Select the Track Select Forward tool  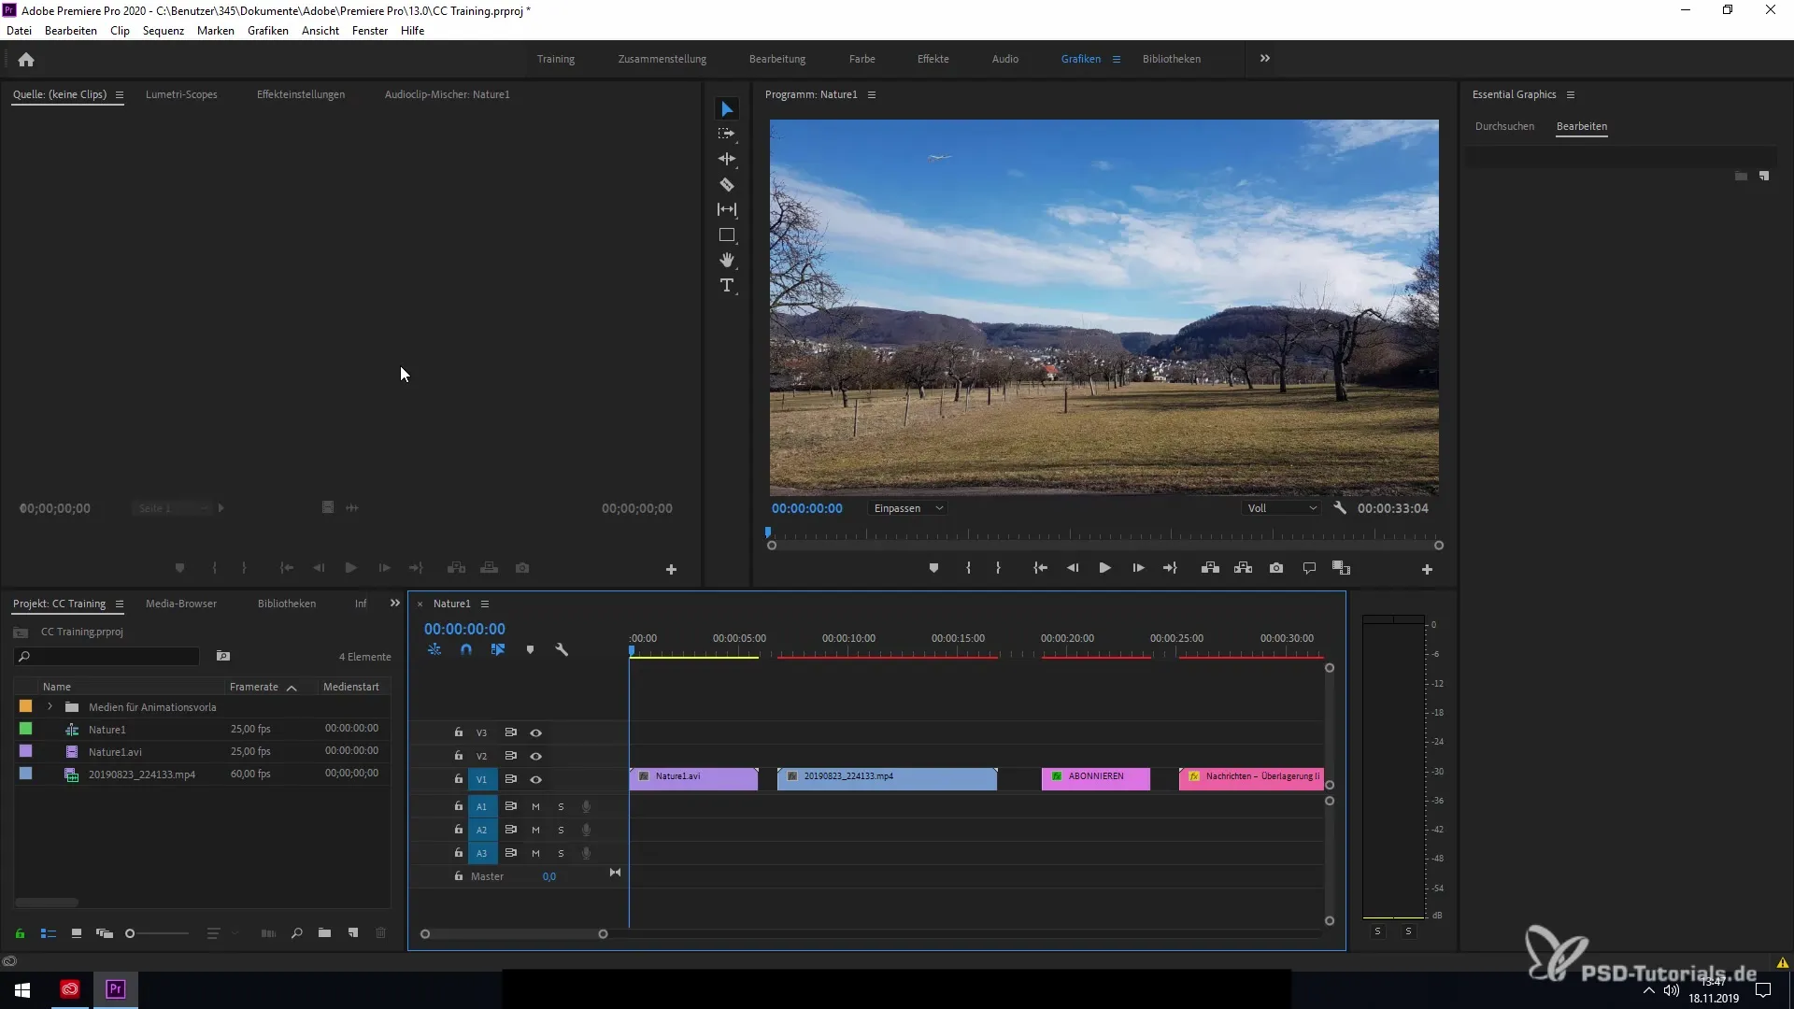coord(727,134)
